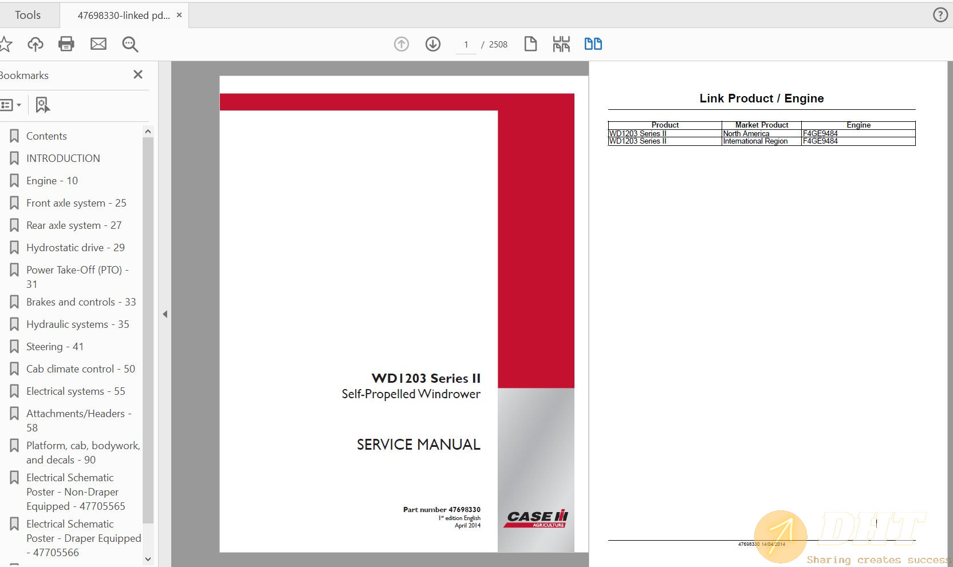Click the Market Product column header
Viewport: 953px width, 567px height.
coord(762,125)
